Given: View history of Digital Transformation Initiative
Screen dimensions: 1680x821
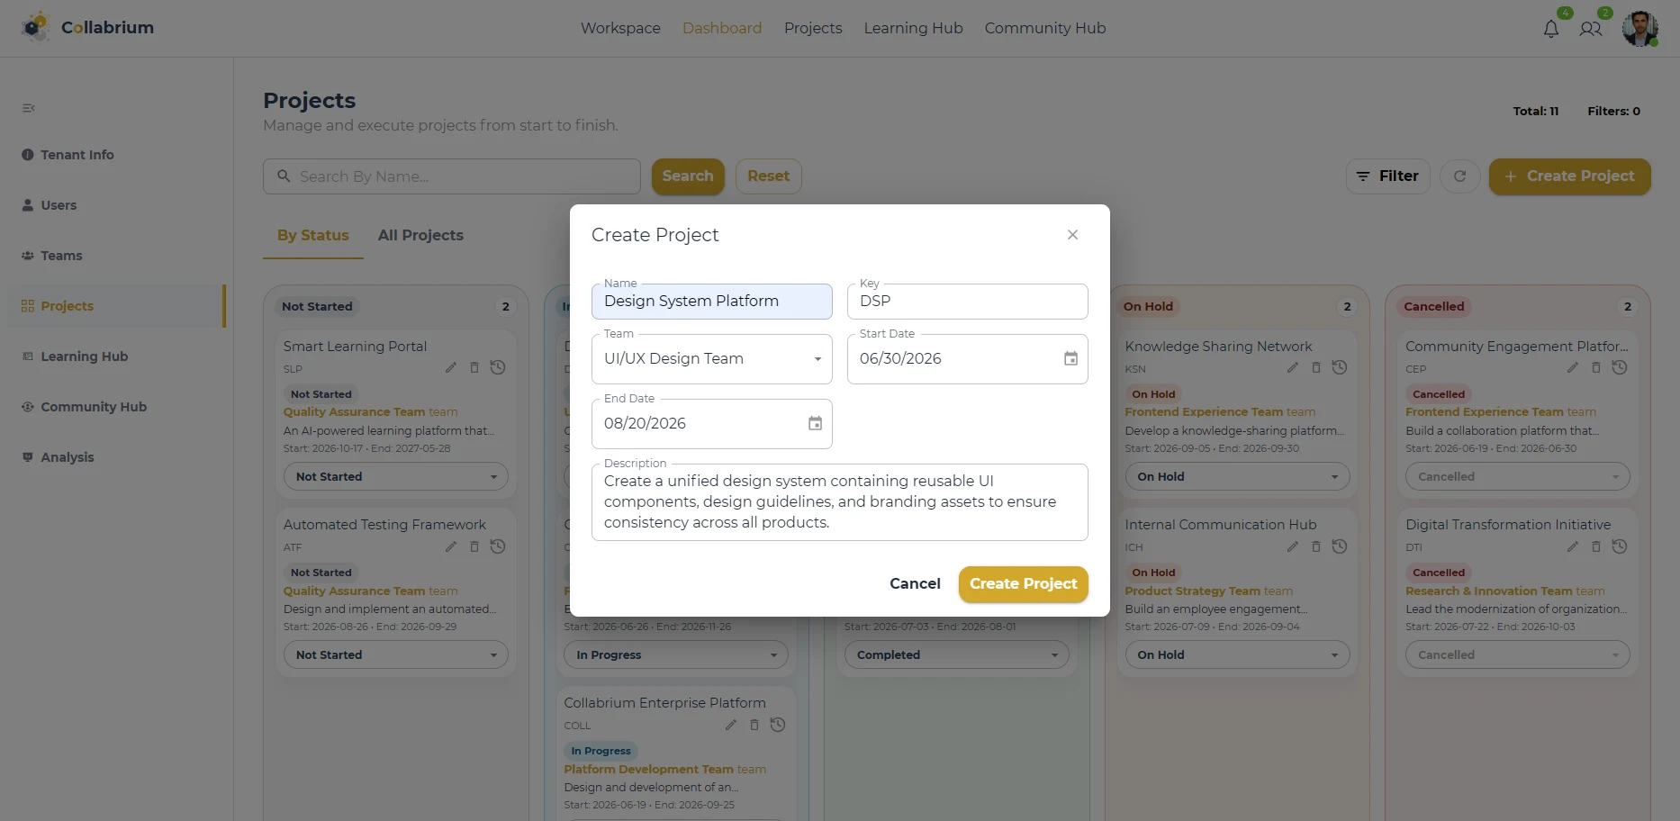Looking at the screenshot, I should [1620, 546].
